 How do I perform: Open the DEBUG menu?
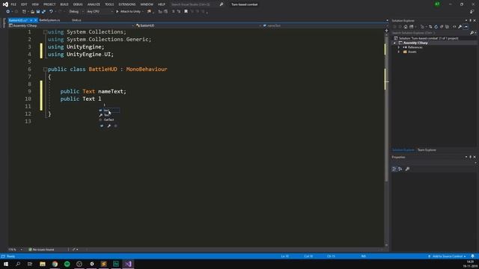tap(78, 4)
